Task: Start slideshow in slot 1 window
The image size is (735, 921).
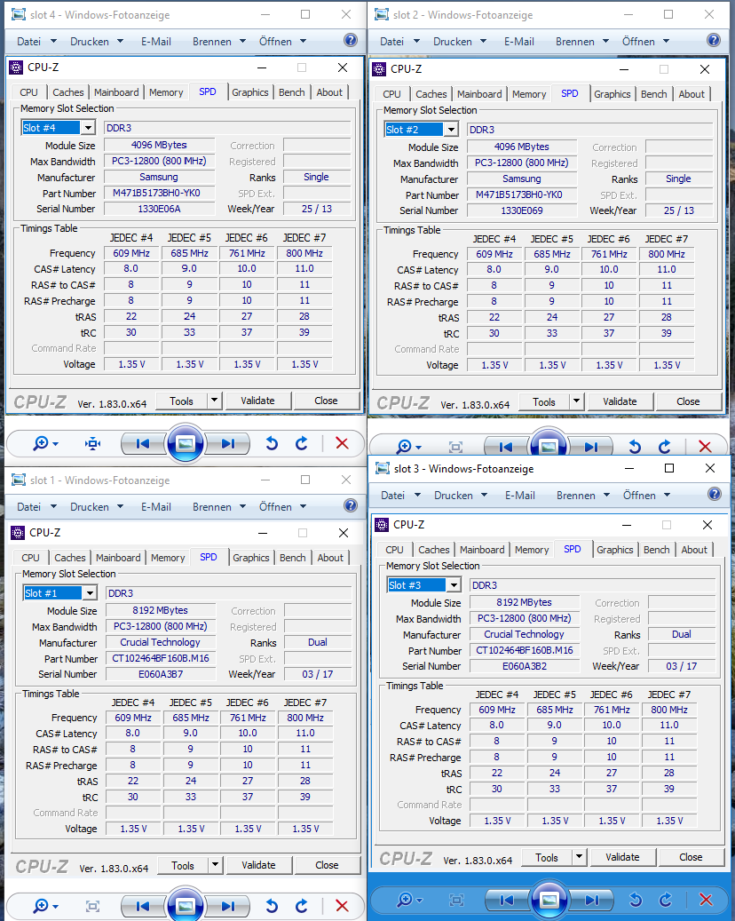Action: pyautogui.click(x=186, y=905)
